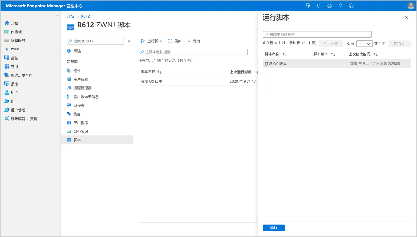Click the 刷新 toolbar button

175,41
